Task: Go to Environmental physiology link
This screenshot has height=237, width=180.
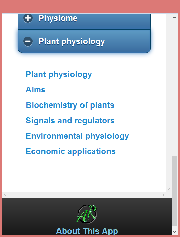Action: tap(77, 136)
